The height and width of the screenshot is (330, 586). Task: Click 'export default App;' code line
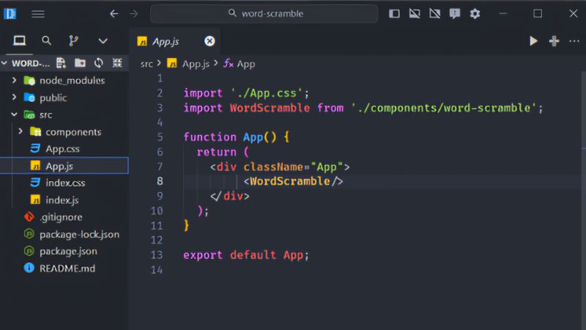pyautogui.click(x=246, y=255)
